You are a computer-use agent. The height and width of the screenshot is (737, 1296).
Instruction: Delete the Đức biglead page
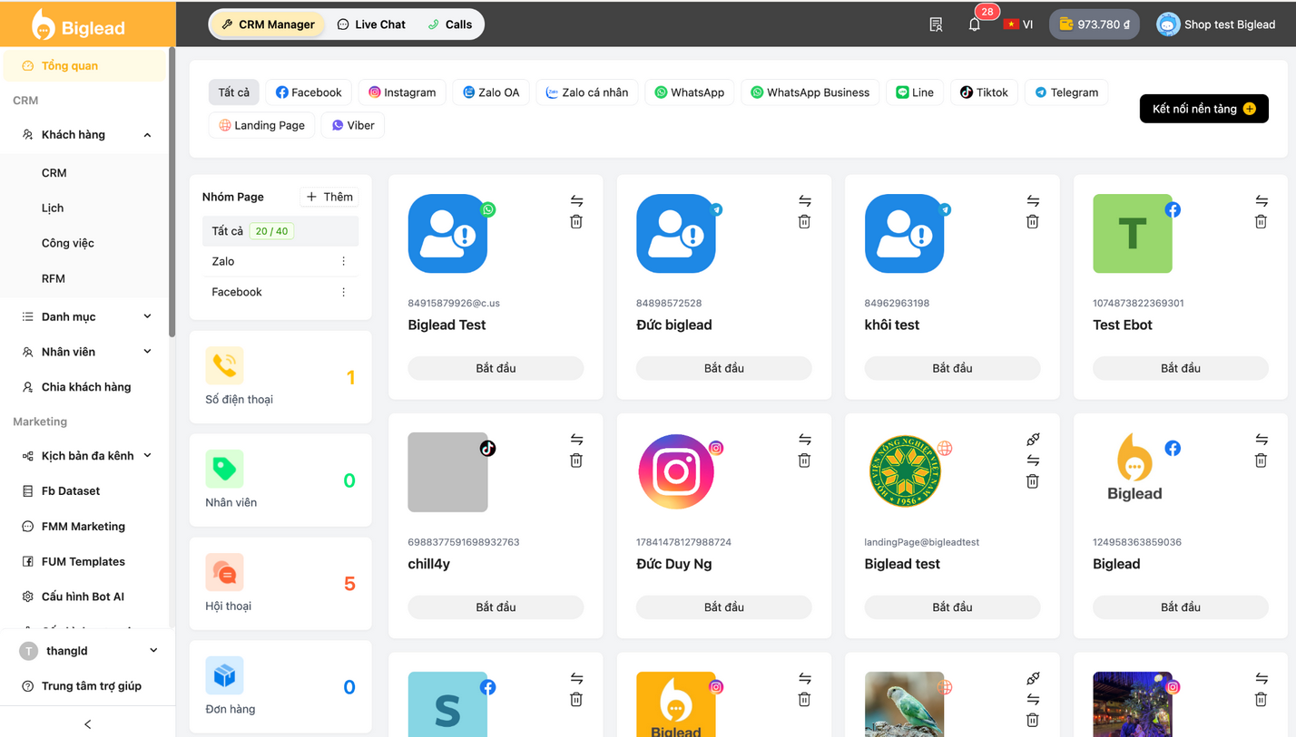pyautogui.click(x=804, y=221)
